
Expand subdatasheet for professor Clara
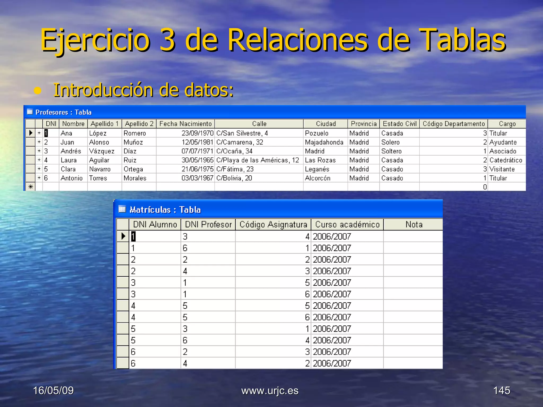coord(39,169)
